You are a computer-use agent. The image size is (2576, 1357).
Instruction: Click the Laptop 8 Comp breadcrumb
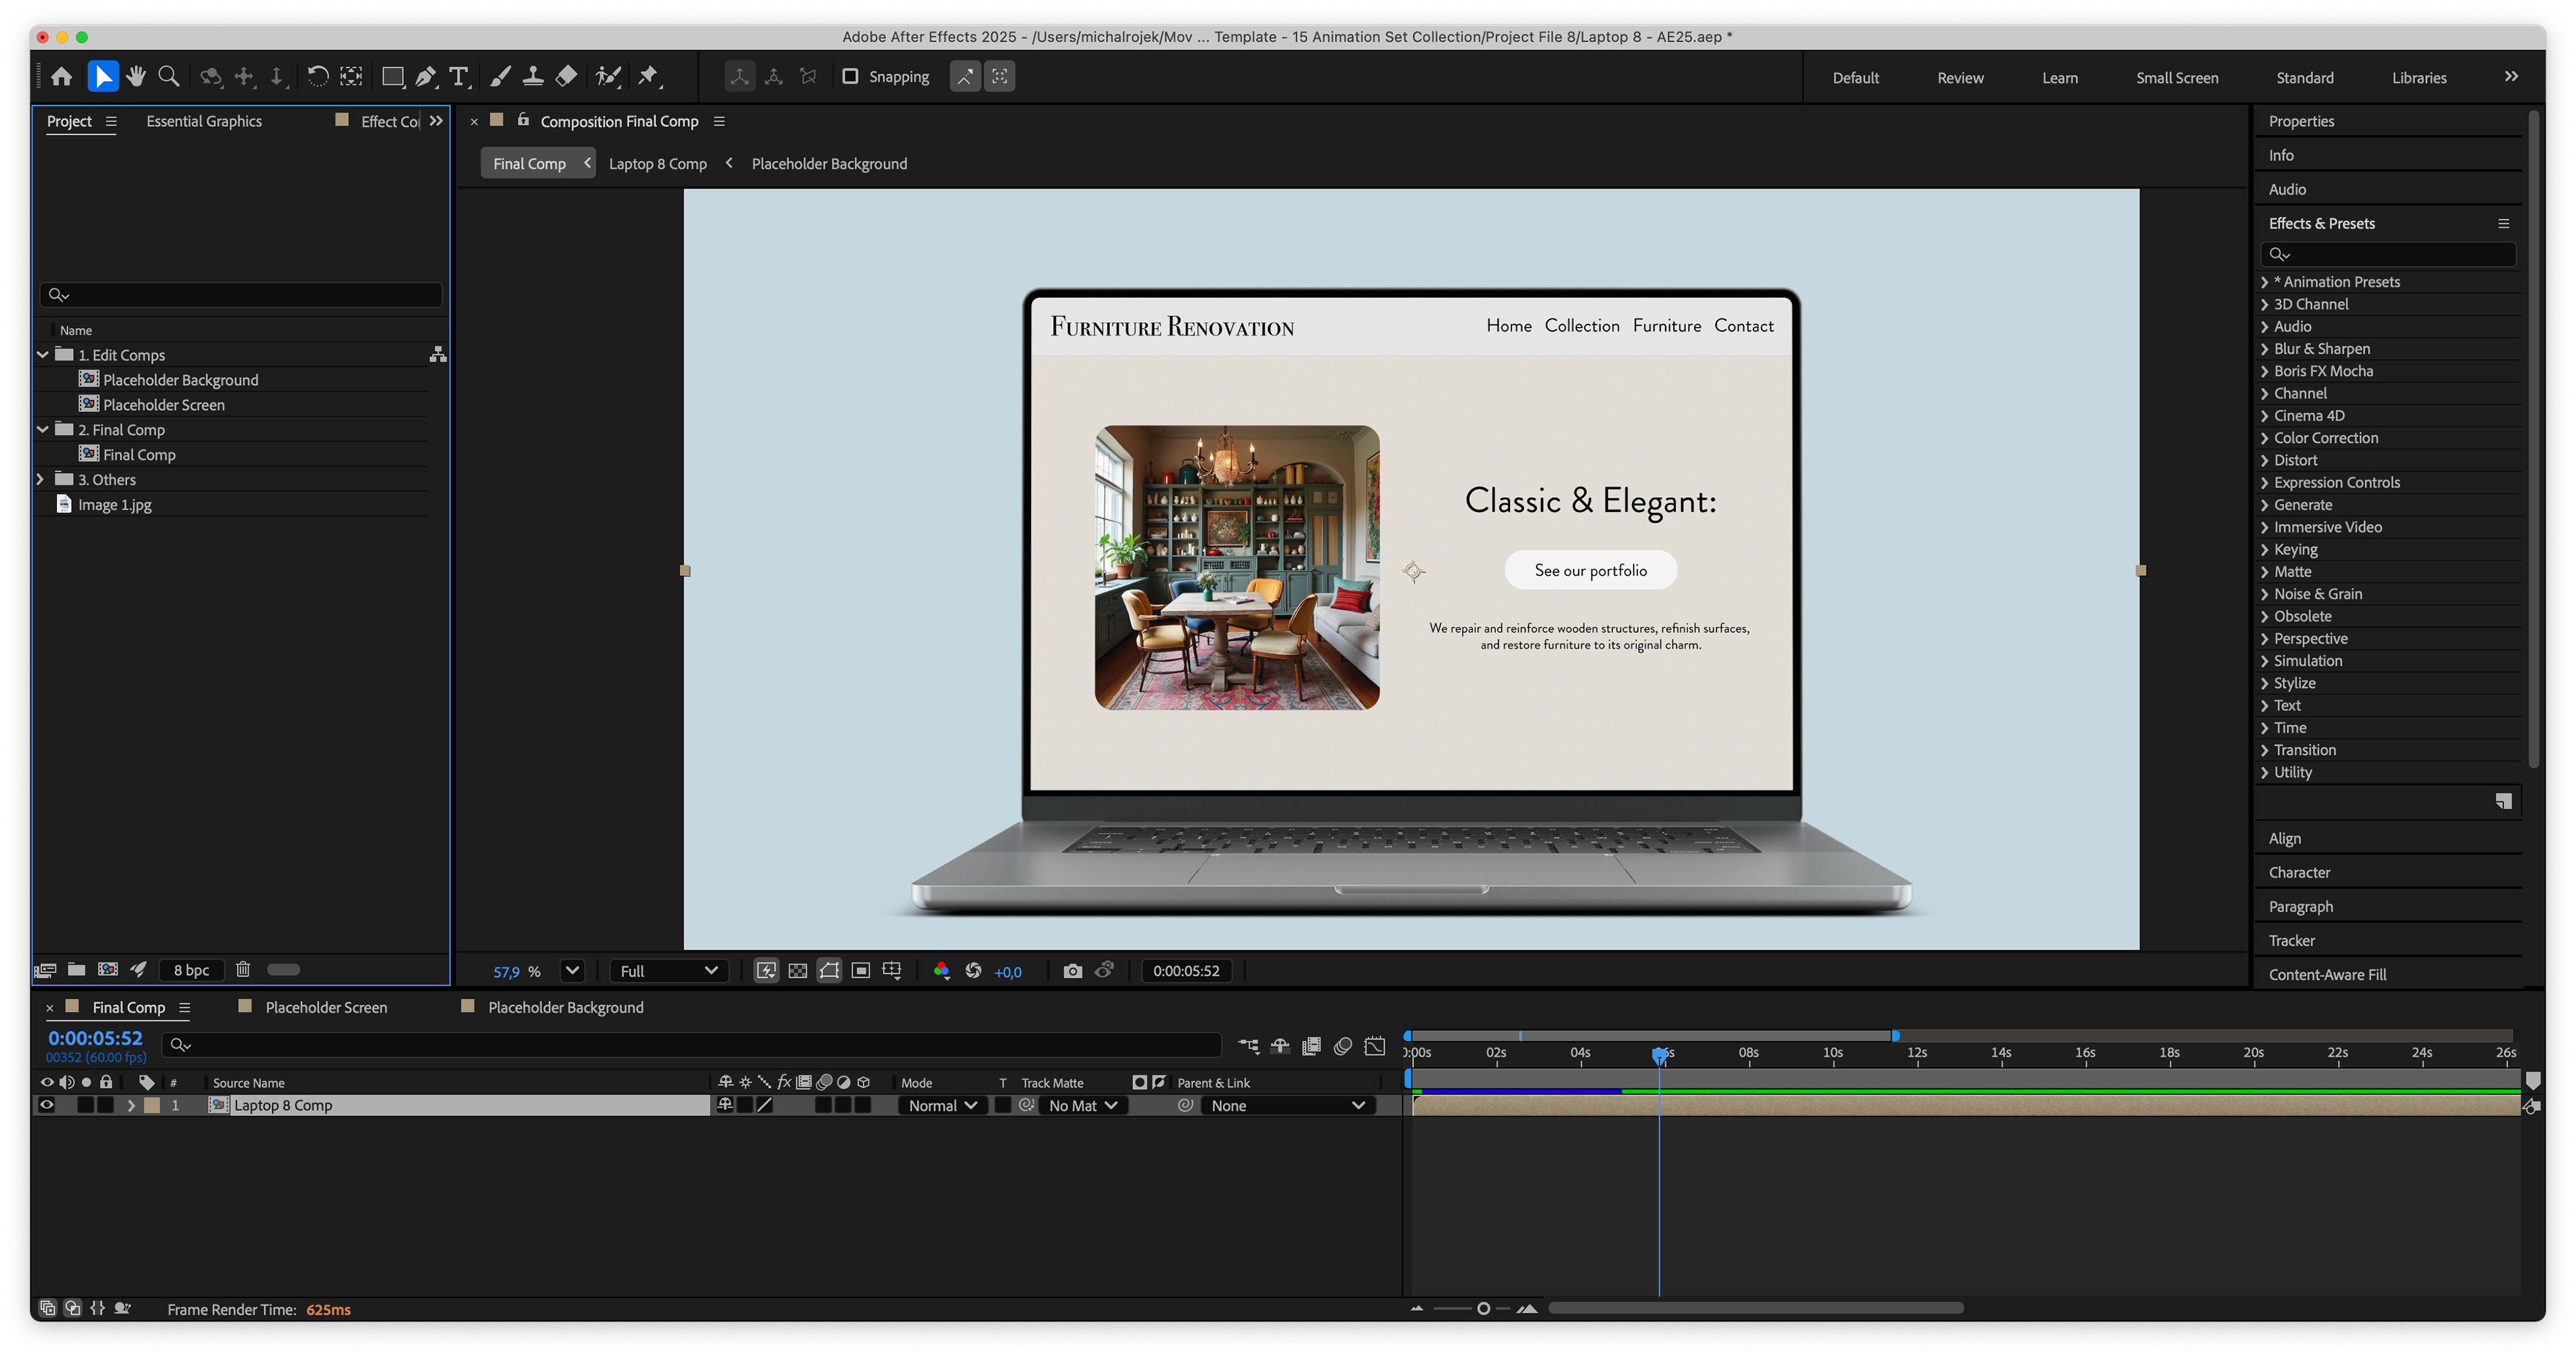[x=657, y=163]
